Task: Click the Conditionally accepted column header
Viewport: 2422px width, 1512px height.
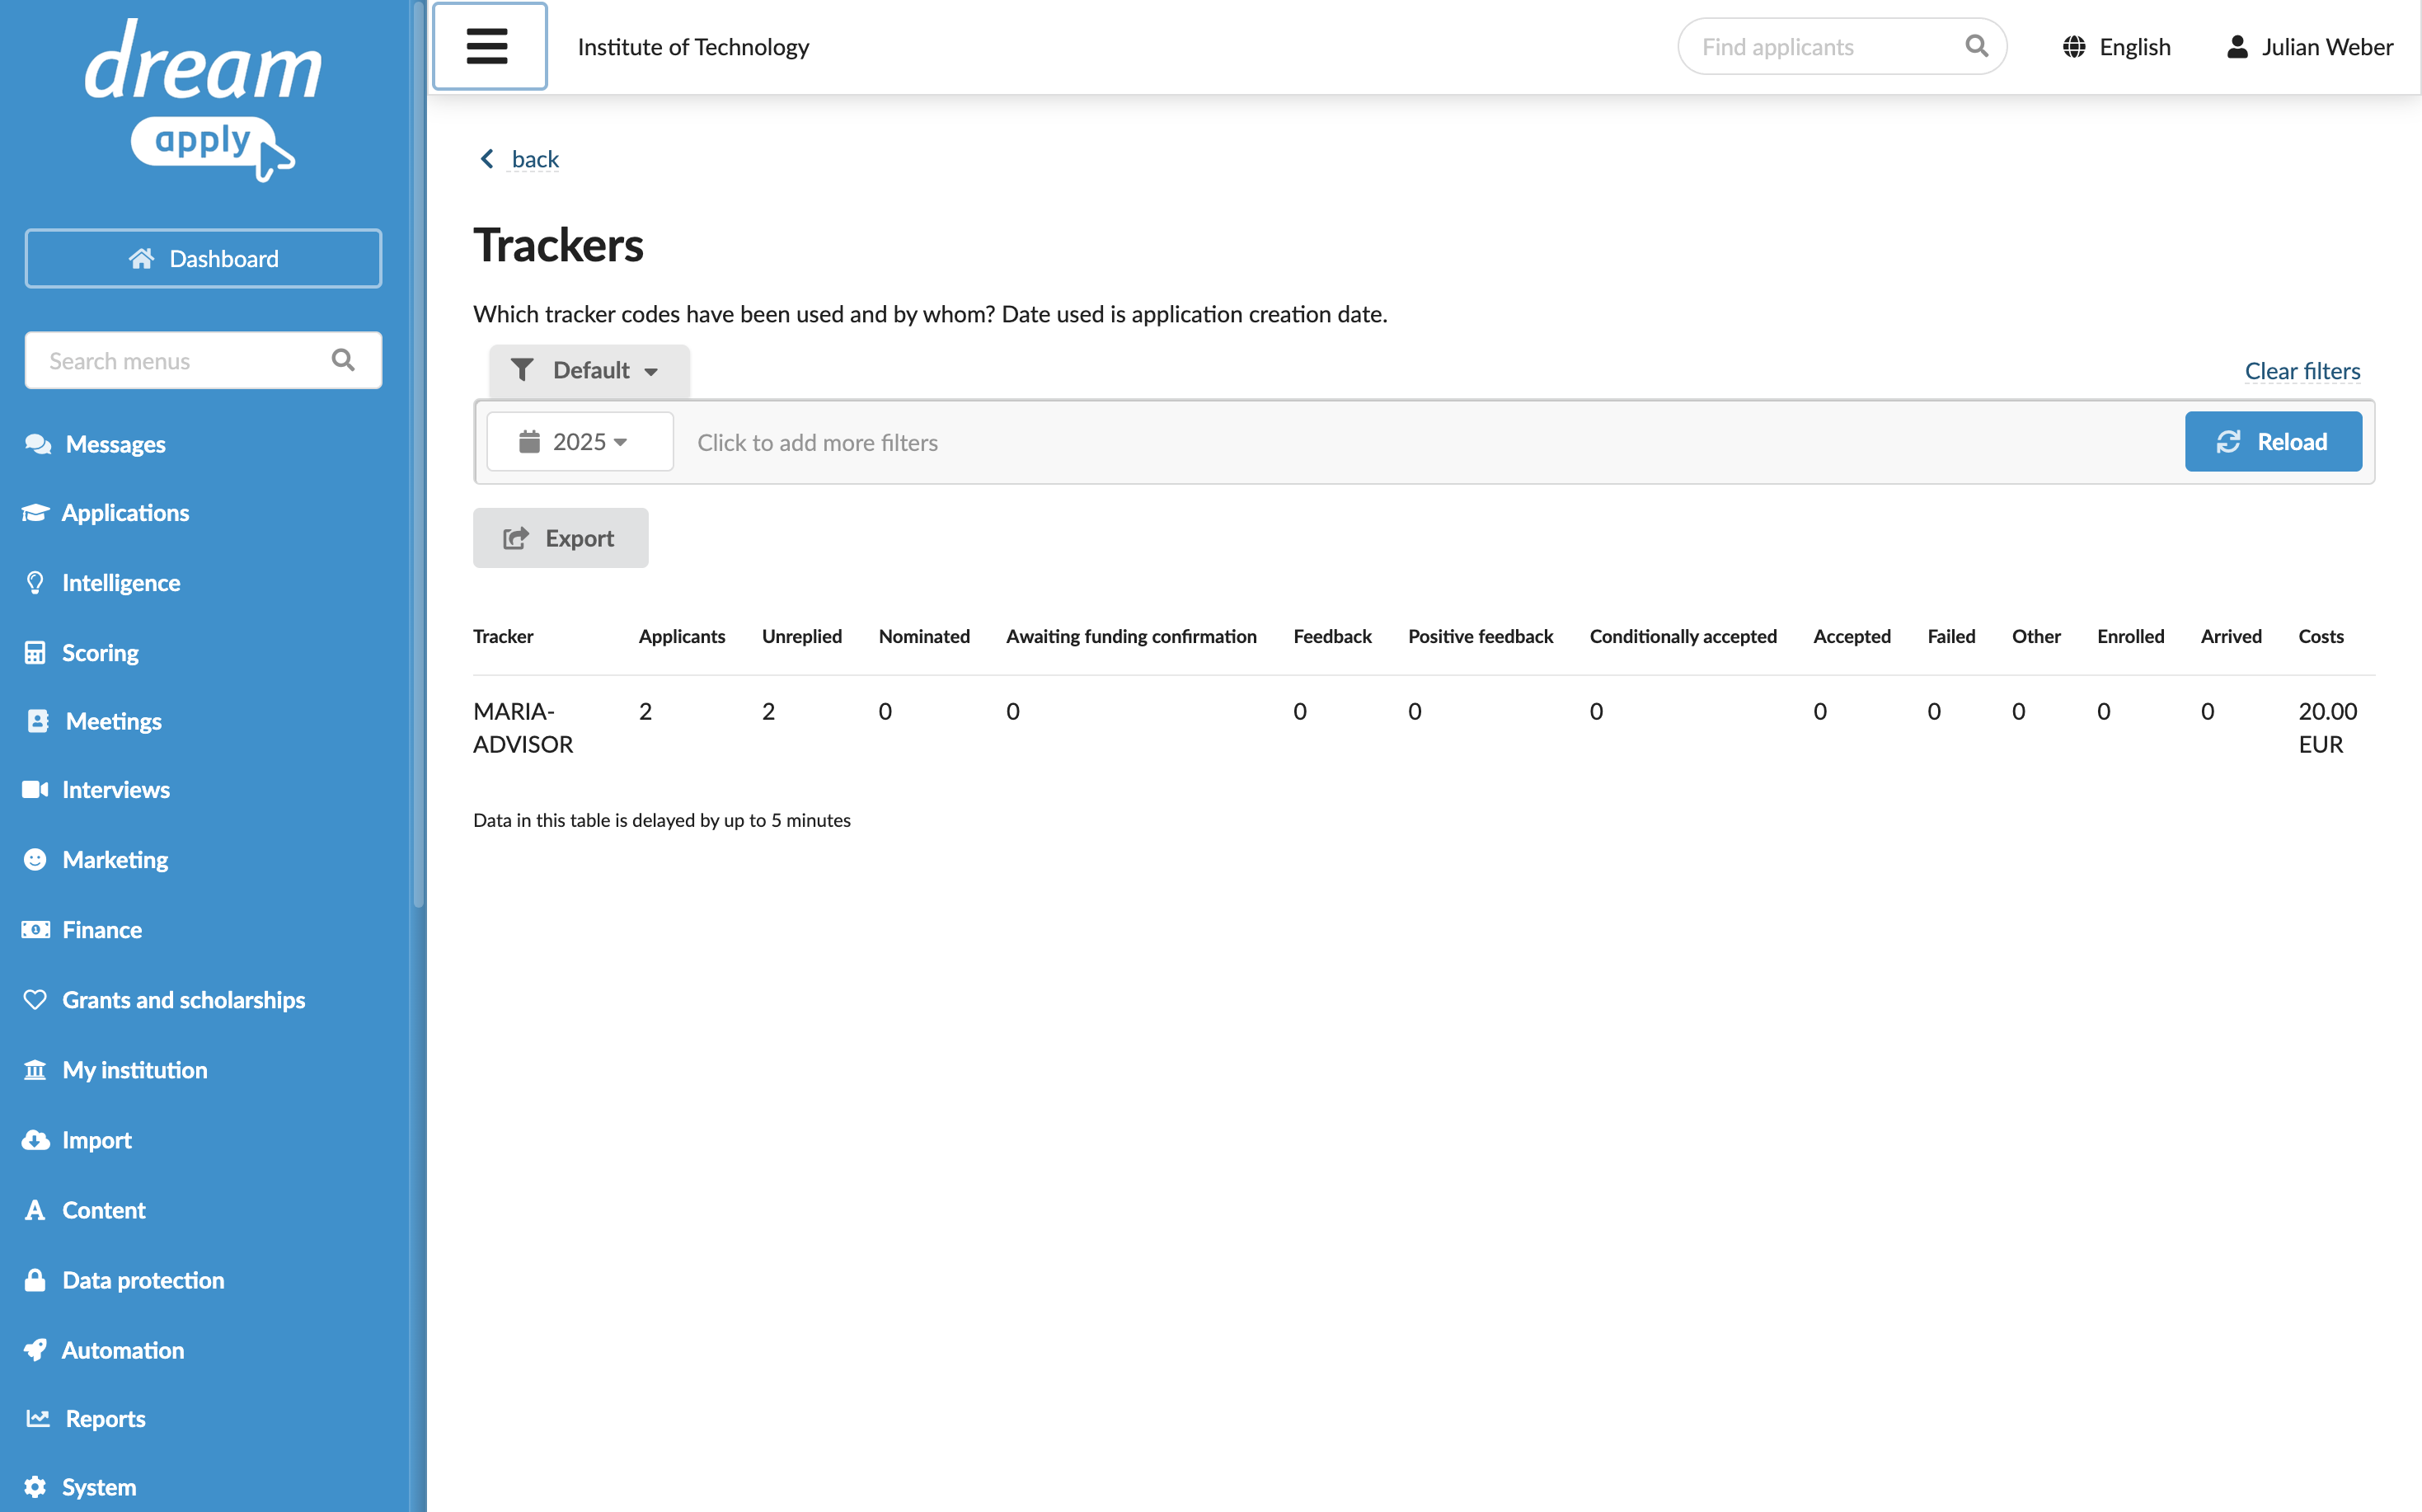Action: 1683,636
